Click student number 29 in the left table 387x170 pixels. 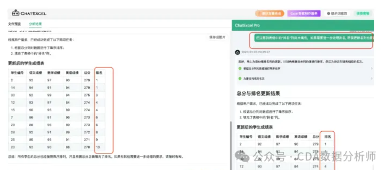[x=13, y=125]
